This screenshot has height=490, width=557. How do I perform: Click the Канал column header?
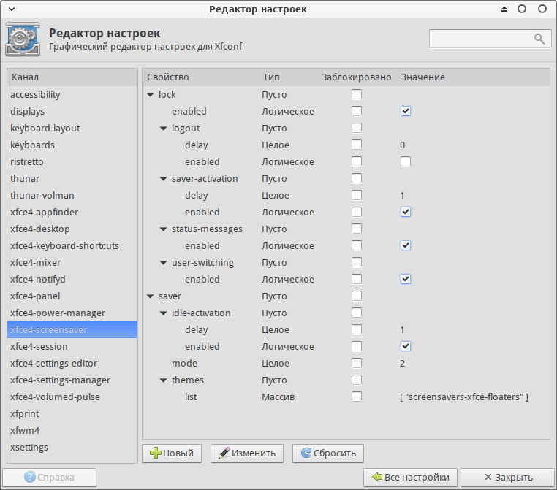coord(72,77)
